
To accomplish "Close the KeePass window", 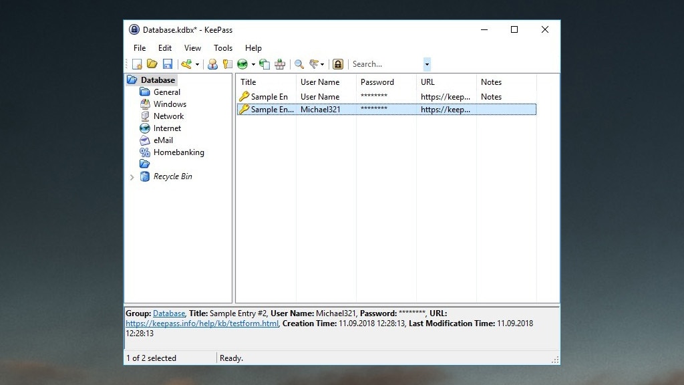I will [545, 29].
